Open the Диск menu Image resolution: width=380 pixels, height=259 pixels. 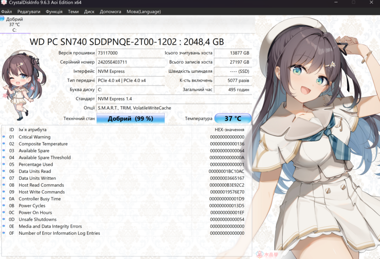coord(89,12)
